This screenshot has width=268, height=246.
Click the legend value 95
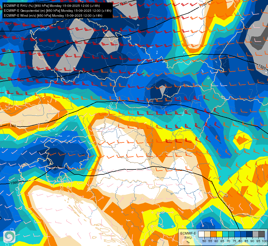(258, 241)
